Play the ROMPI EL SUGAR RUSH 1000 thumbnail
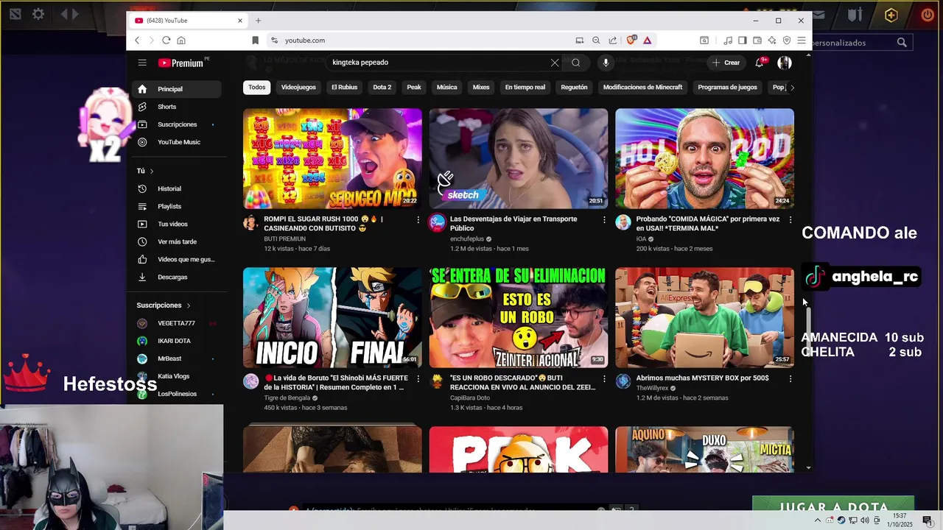The height and width of the screenshot is (530, 943). (332, 159)
